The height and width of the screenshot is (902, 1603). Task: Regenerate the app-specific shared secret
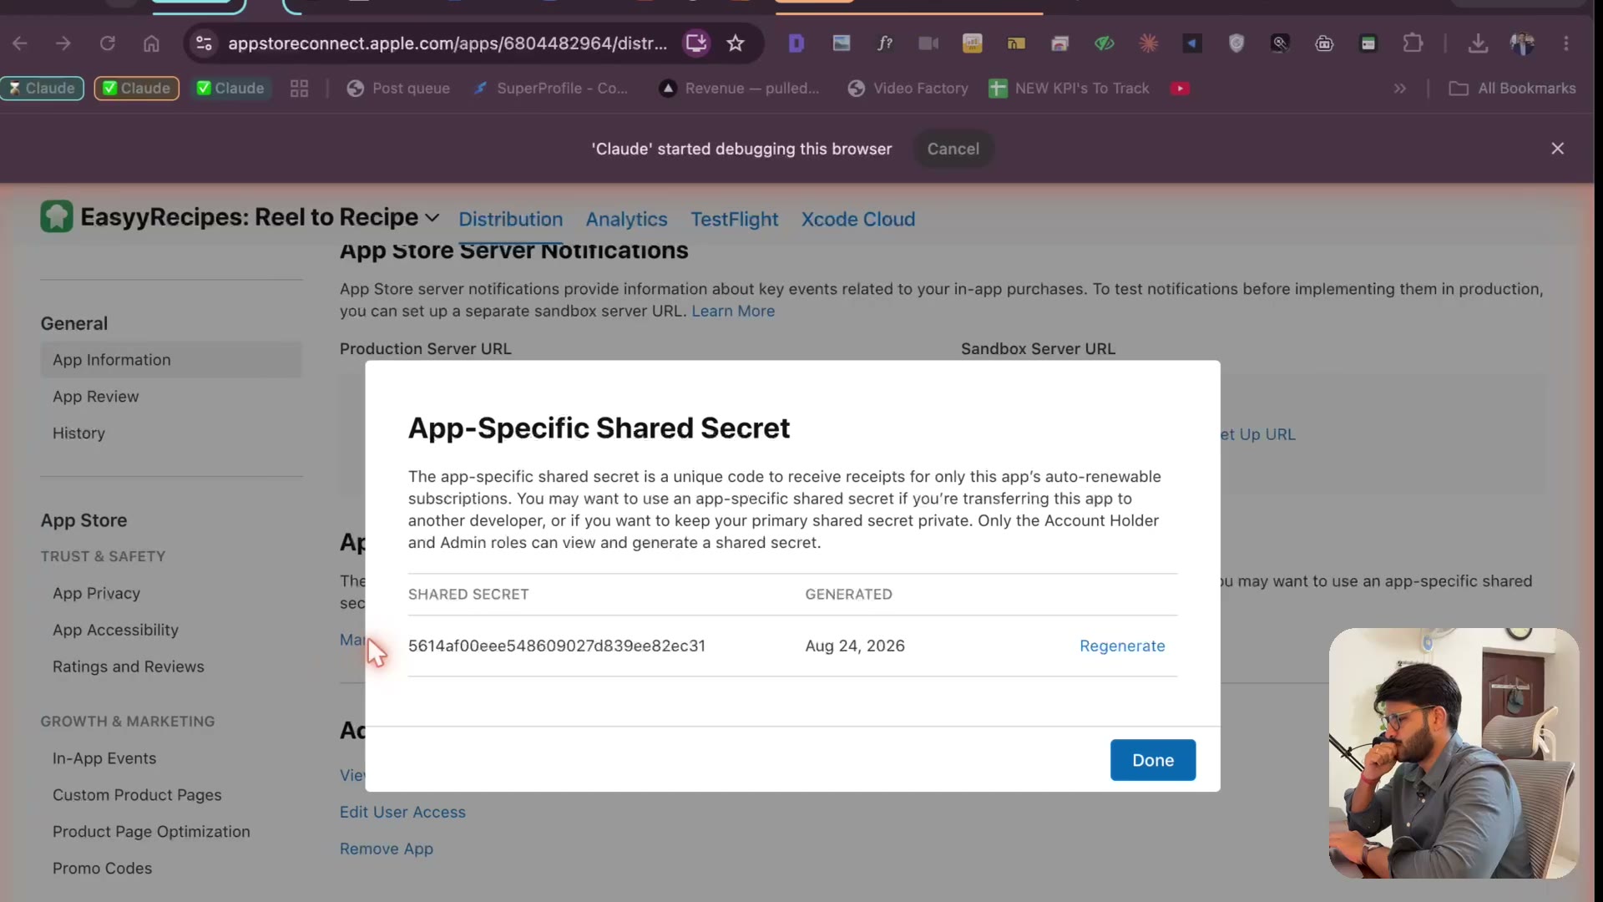tap(1122, 646)
